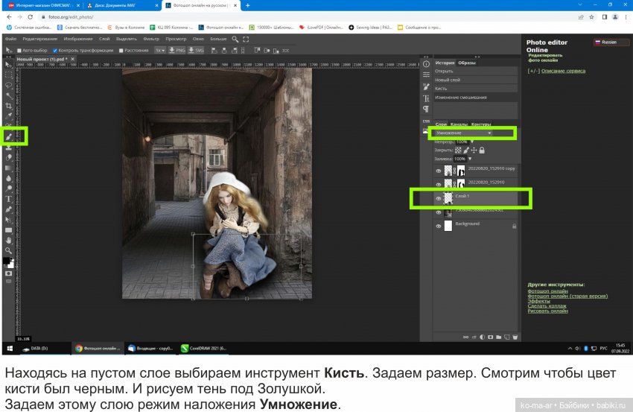
Task: Expand the Заливка fill arrow
Action: [469, 159]
